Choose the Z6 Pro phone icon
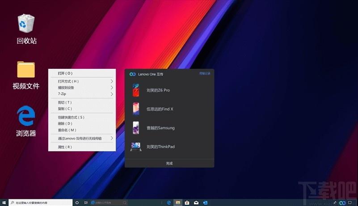 pos(135,90)
